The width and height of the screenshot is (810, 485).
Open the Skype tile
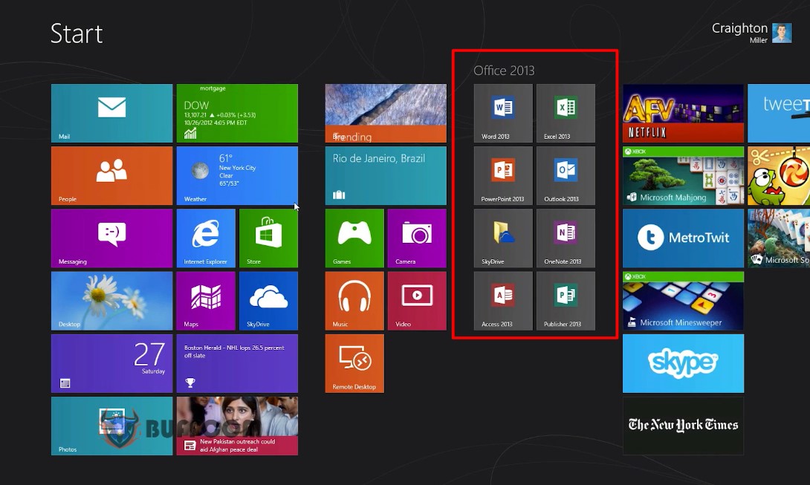683,364
